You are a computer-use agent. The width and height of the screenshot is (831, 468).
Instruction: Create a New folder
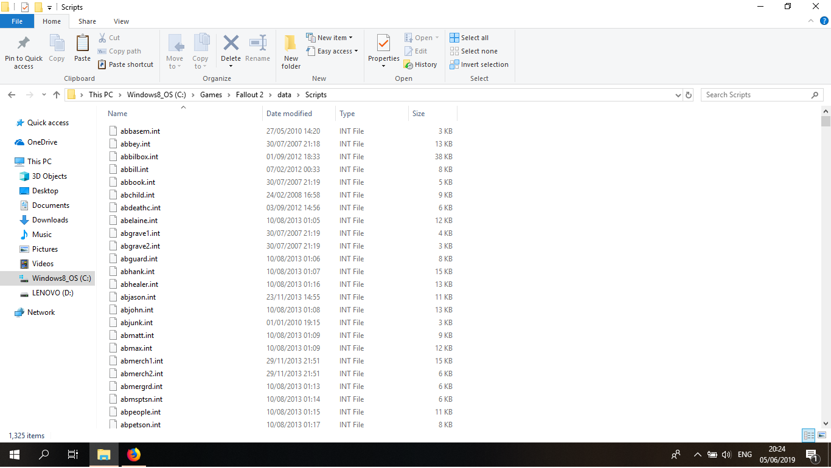point(291,51)
